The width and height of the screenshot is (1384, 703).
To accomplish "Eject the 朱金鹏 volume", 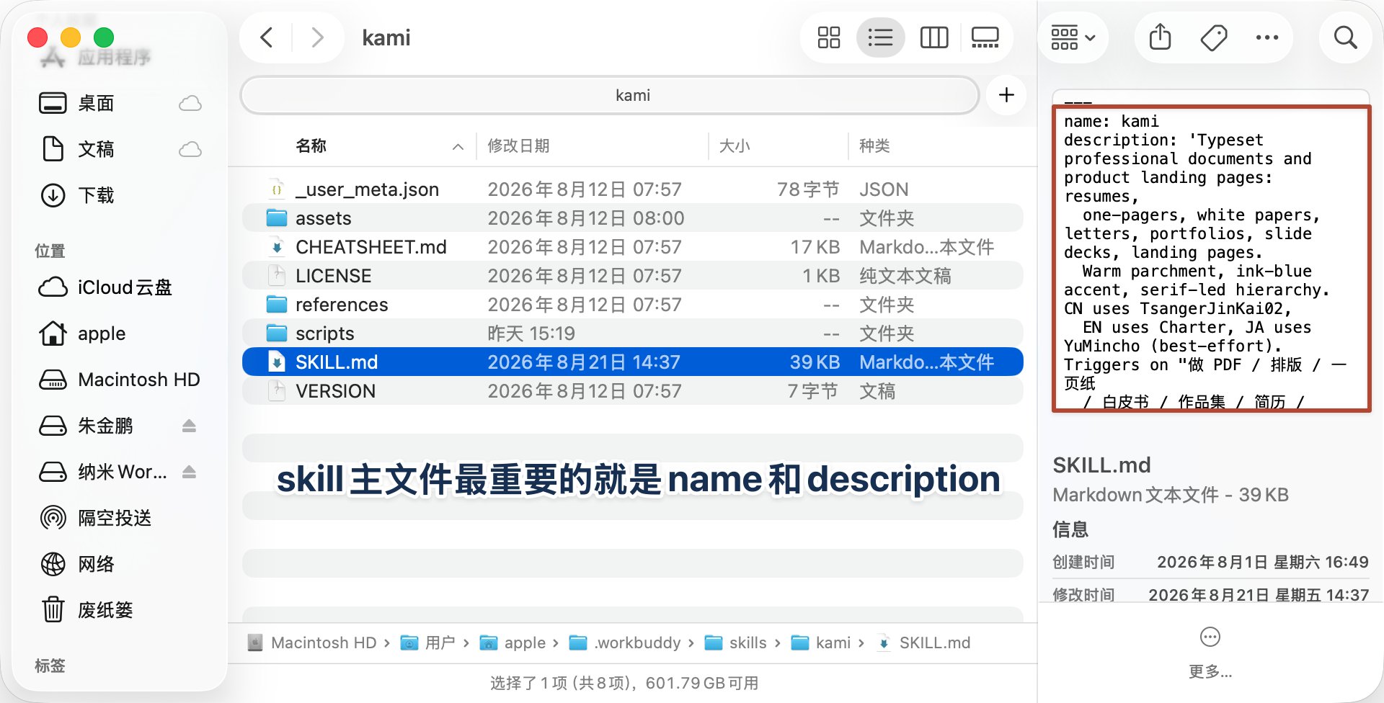I will 189,426.
